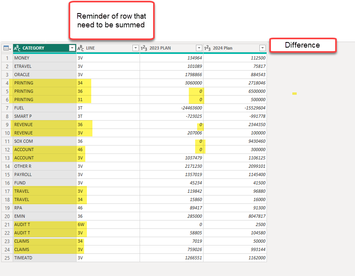
Task: Click the FUEL category cell
Action: click(44, 108)
